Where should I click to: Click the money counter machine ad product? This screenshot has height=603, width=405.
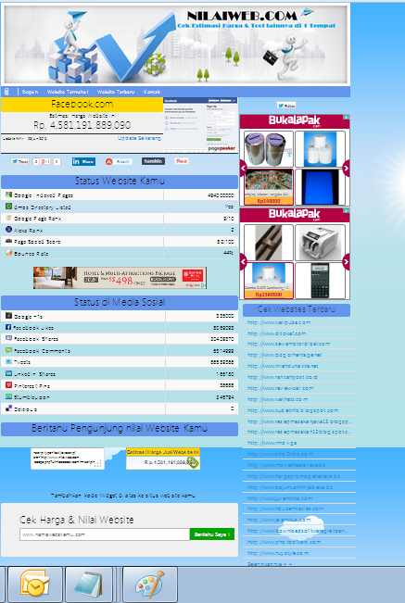tap(320, 243)
